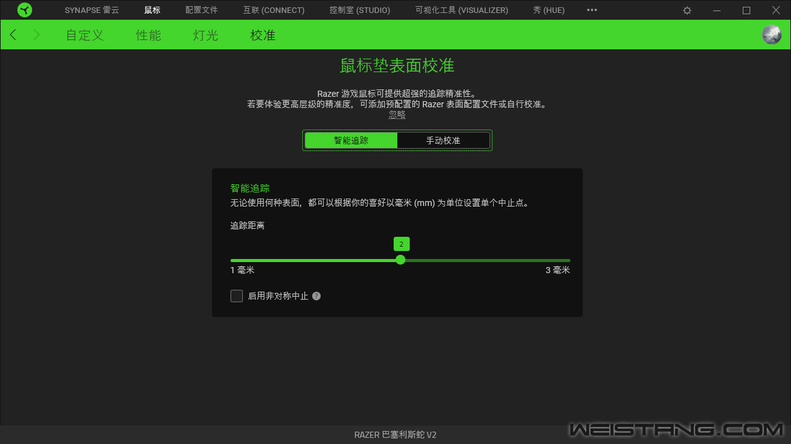Image resolution: width=791 pixels, height=444 pixels.
Task: Open 可视化工具 (VISUALIZER) module
Action: pyautogui.click(x=462, y=10)
